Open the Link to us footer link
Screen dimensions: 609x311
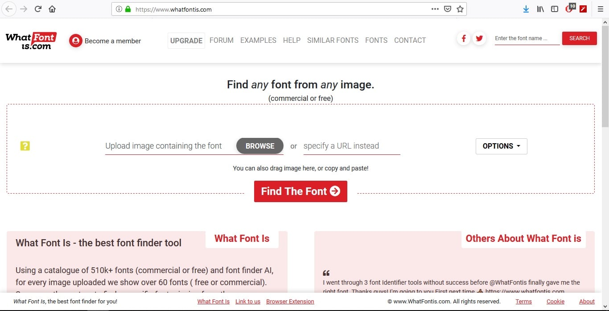point(248,302)
